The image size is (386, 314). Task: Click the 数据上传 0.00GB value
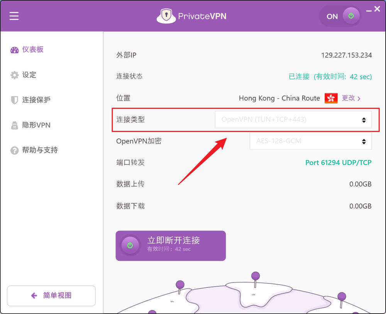click(361, 184)
